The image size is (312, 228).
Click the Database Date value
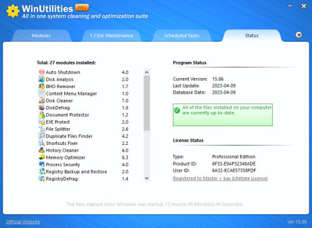coord(224,92)
